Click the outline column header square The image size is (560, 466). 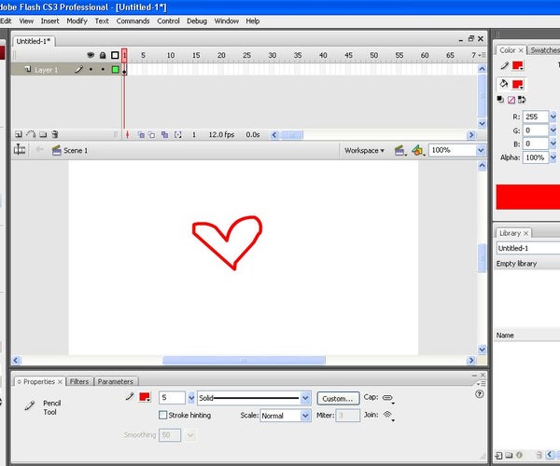[115, 55]
